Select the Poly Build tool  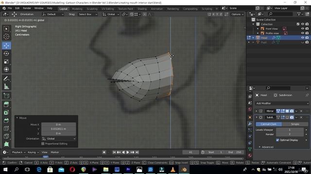(6, 144)
